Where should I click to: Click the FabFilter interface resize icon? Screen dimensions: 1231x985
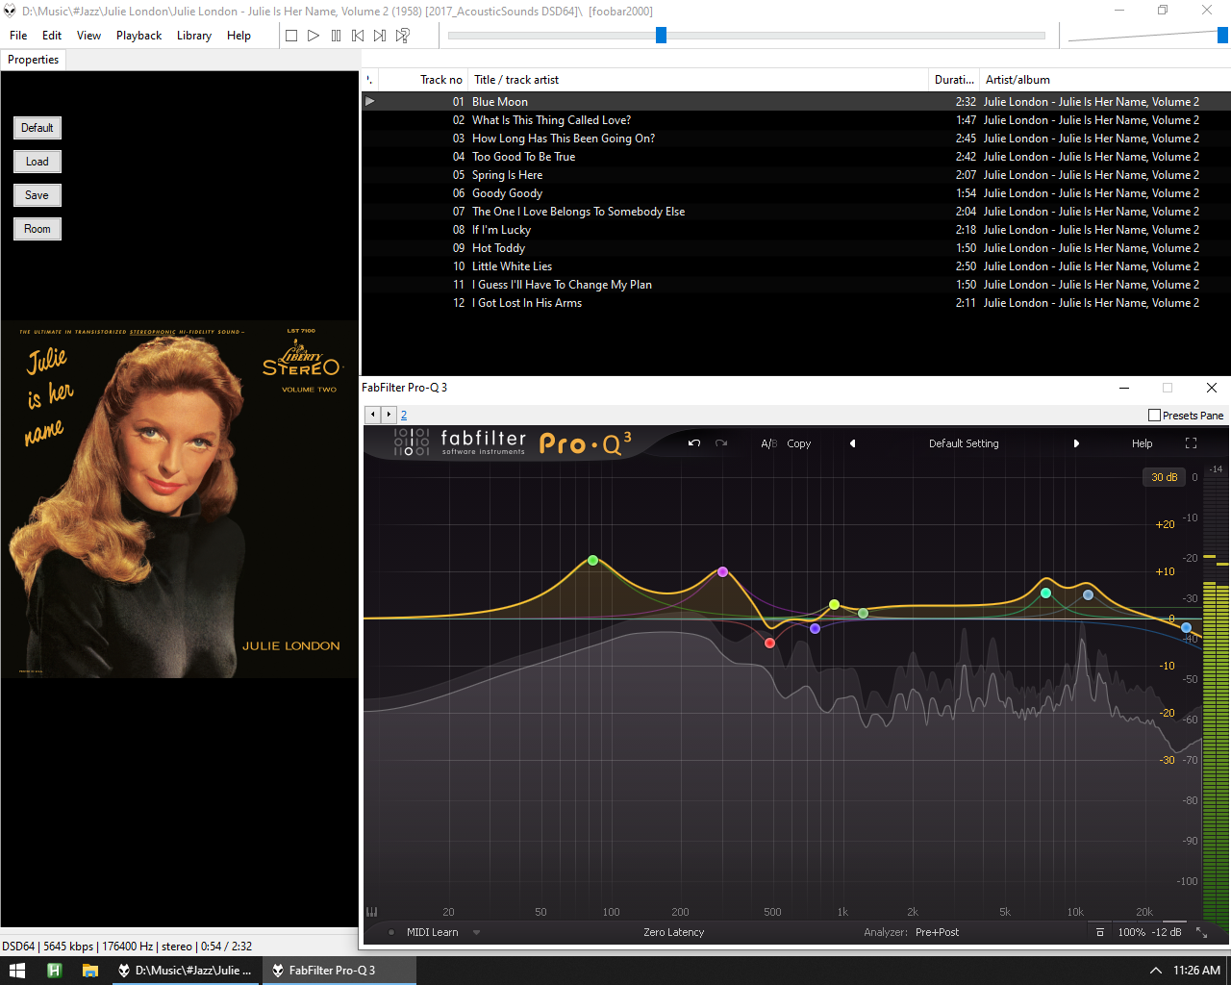pos(1201,932)
